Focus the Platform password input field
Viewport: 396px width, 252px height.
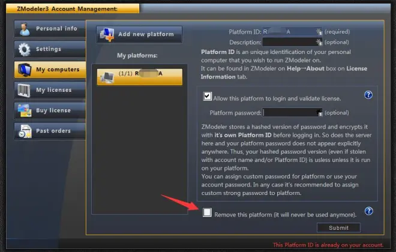(292, 113)
